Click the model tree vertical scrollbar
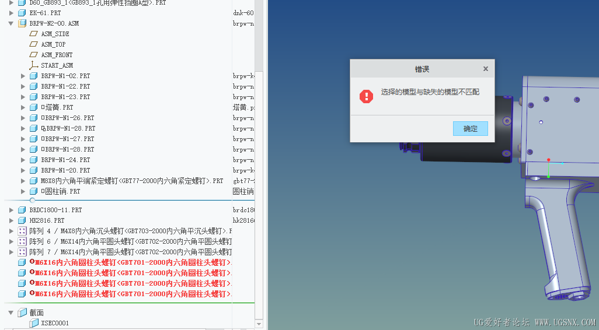 [259, 195]
